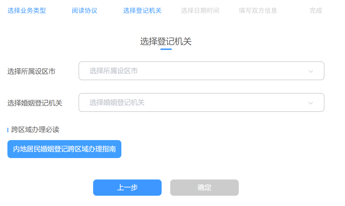345x206 pixels.
Task: Click the chevron arrow in the 选择所属设区市 field
Action: click(311, 71)
